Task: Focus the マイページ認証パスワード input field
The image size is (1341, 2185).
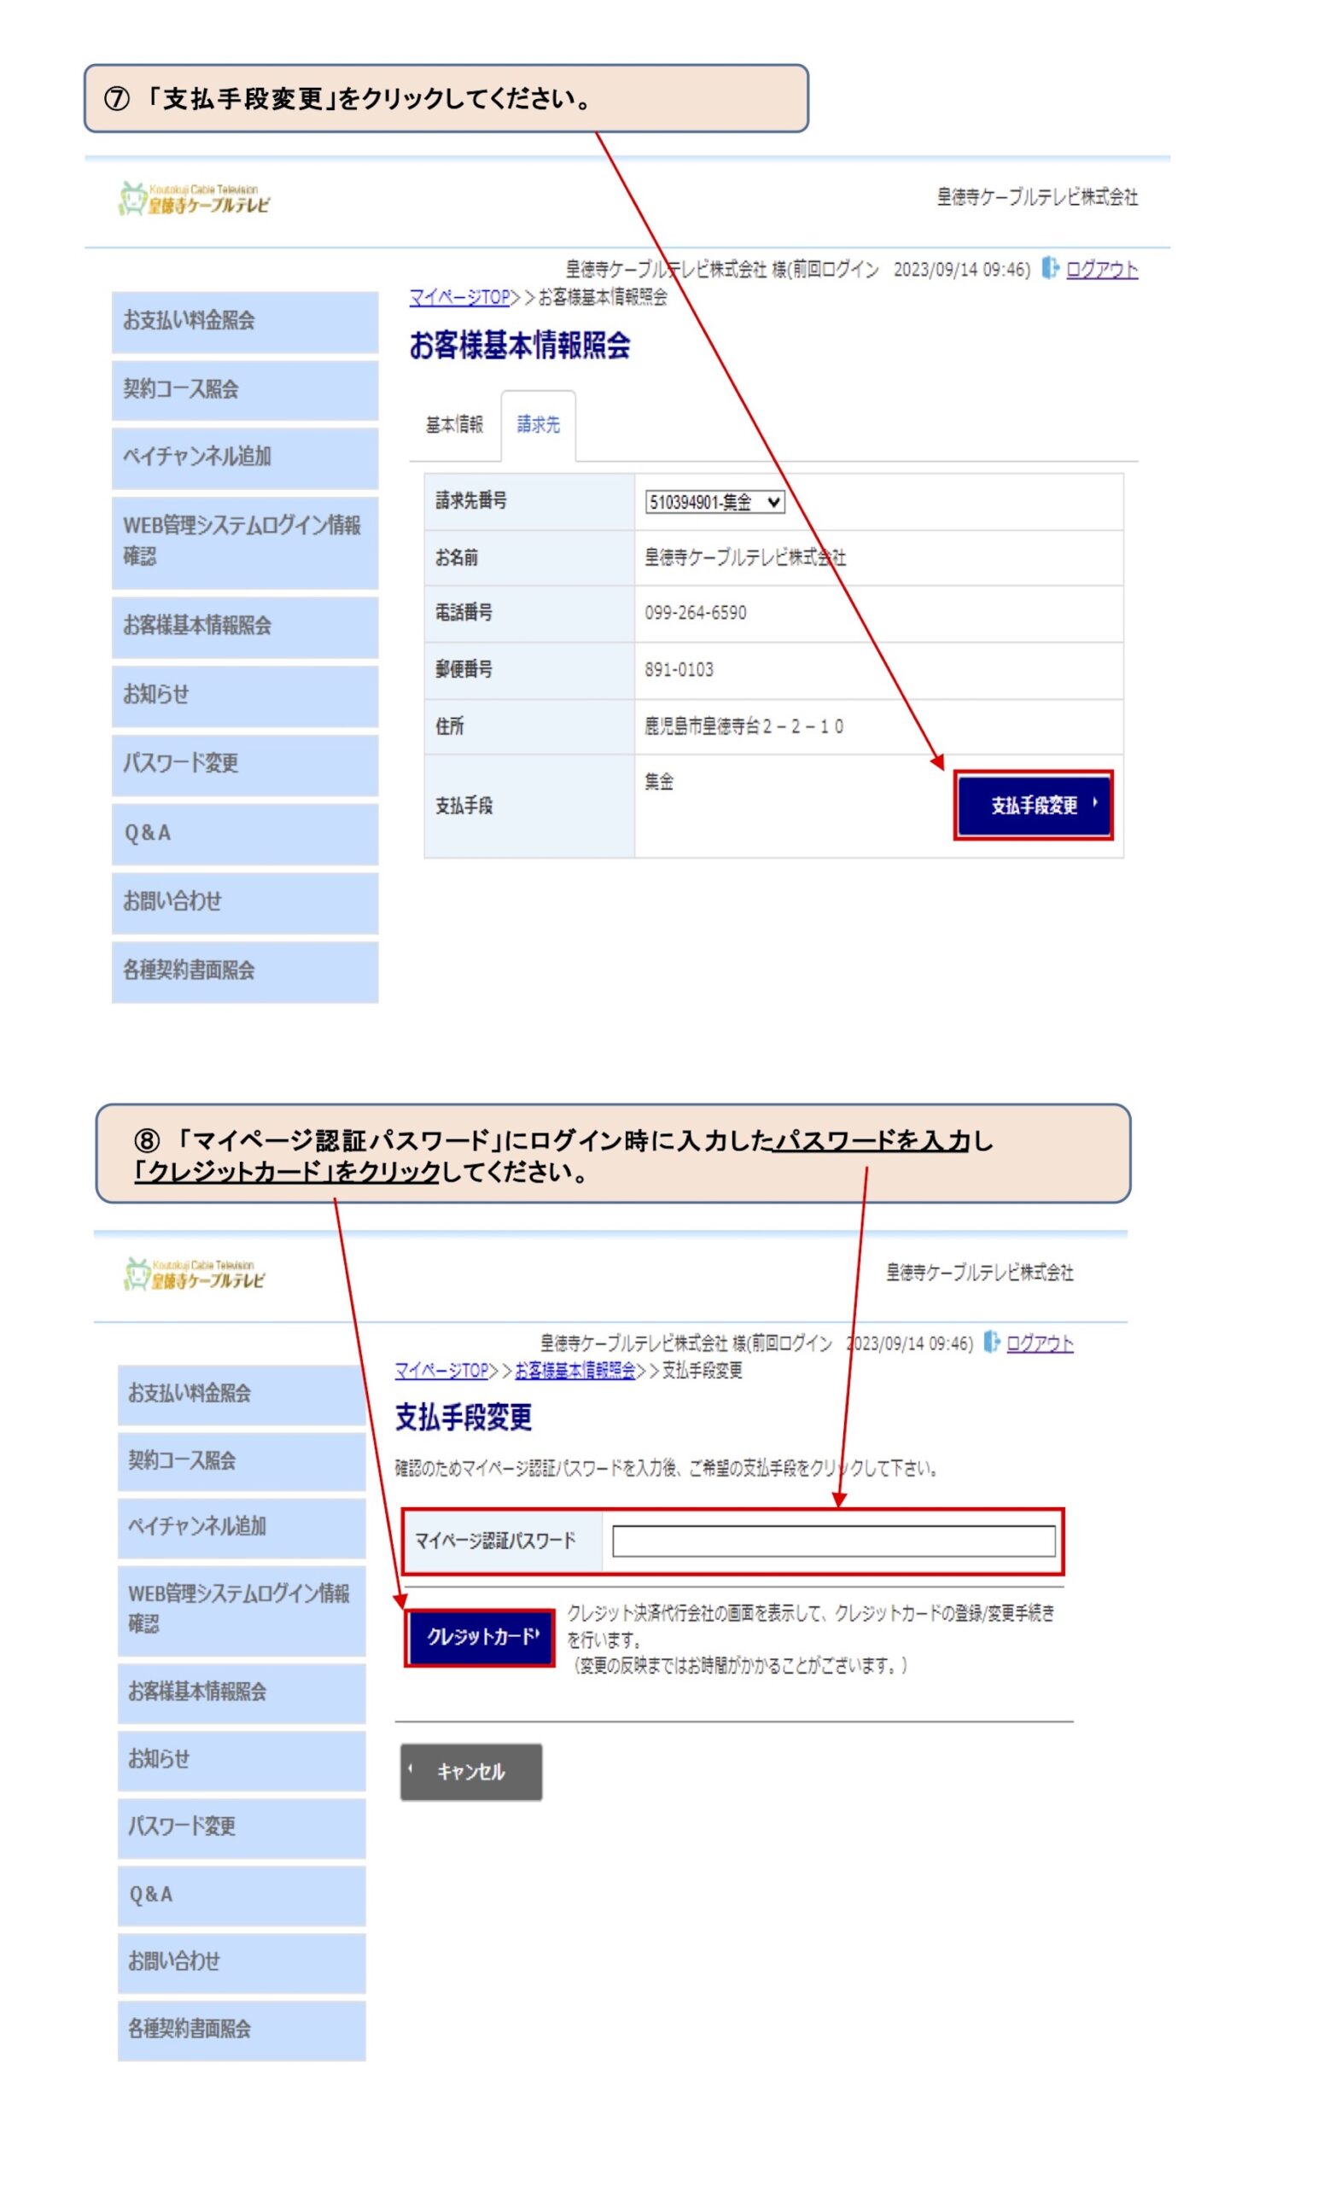Action: coord(833,1541)
